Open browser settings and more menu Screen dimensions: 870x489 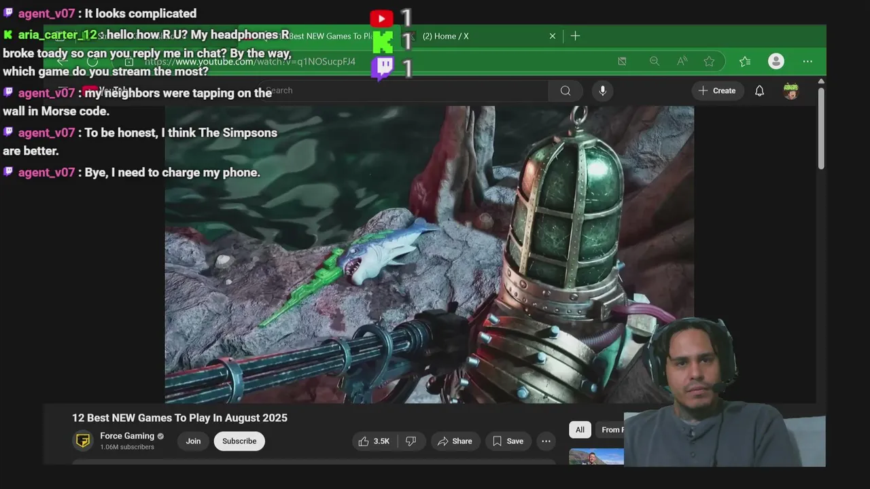coord(807,62)
